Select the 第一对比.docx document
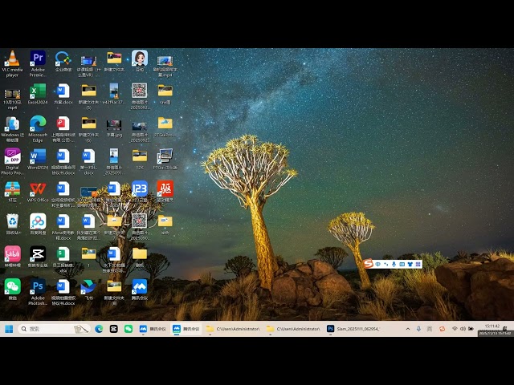Image resolution: width=514 pixels, height=385 pixels. click(x=88, y=161)
